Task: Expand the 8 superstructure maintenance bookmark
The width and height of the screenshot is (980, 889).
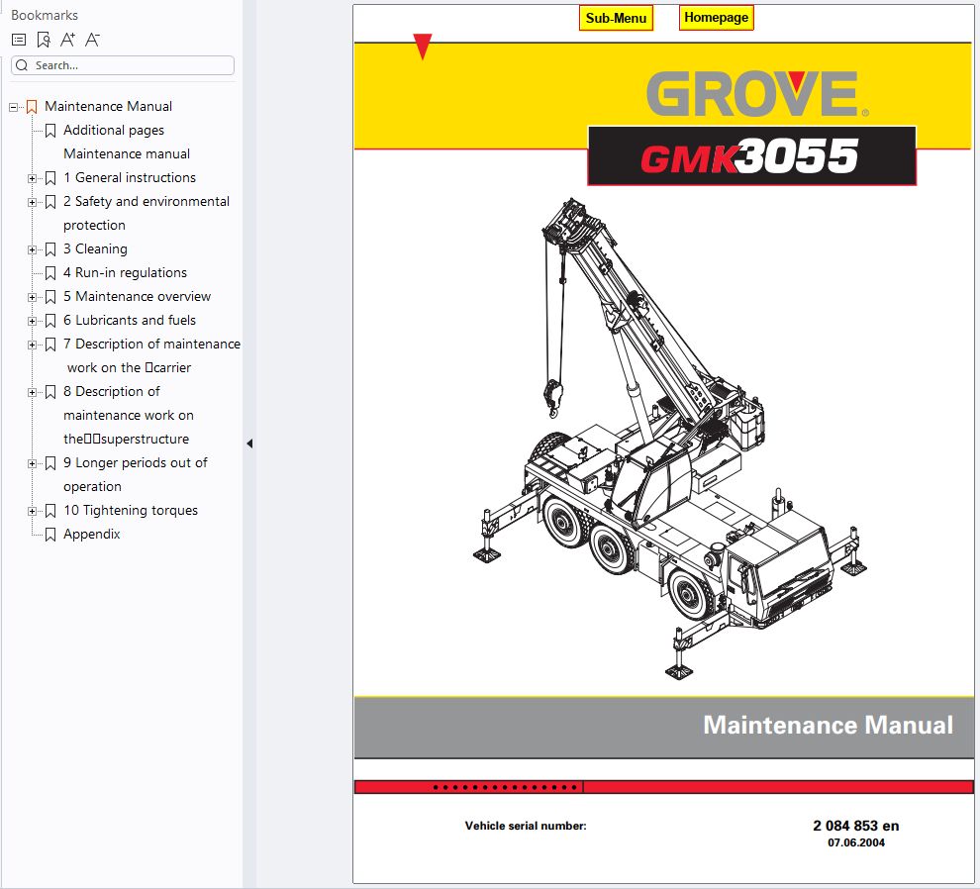Action: click(32, 393)
